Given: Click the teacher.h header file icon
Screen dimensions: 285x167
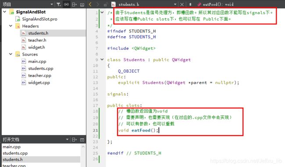Looking at the screenshot, I should (x=24, y=40).
